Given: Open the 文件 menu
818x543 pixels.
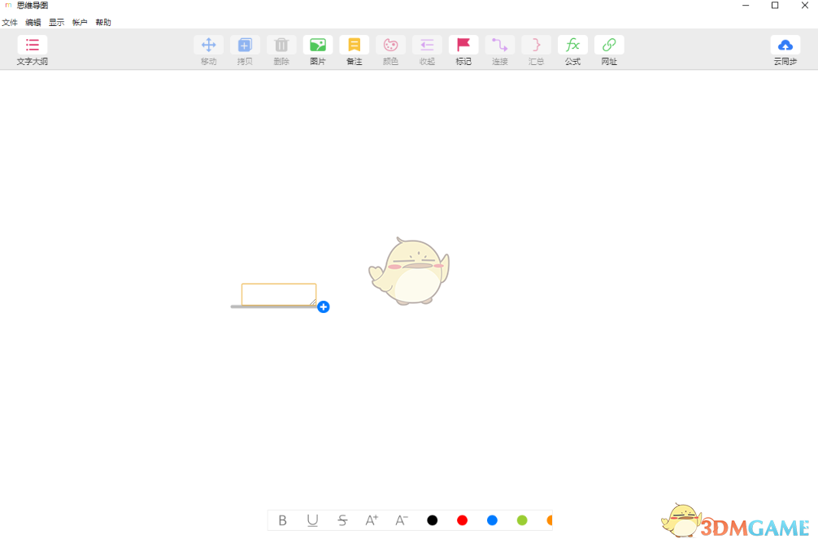Looking at the screenshot, I should [x=11, y=22].
